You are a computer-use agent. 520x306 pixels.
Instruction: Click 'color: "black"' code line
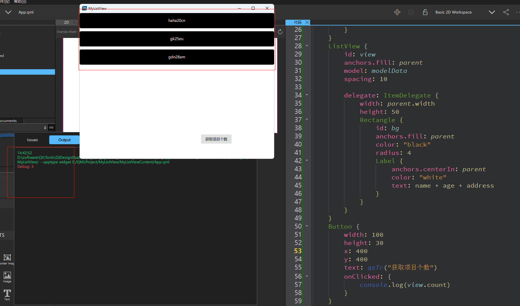coord(403,144)
